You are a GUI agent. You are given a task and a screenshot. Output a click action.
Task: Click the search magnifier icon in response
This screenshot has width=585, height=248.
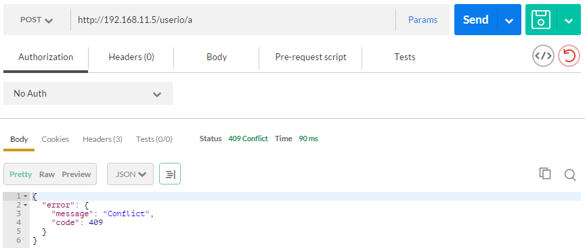pyautogui.click(x=569, y=174)
